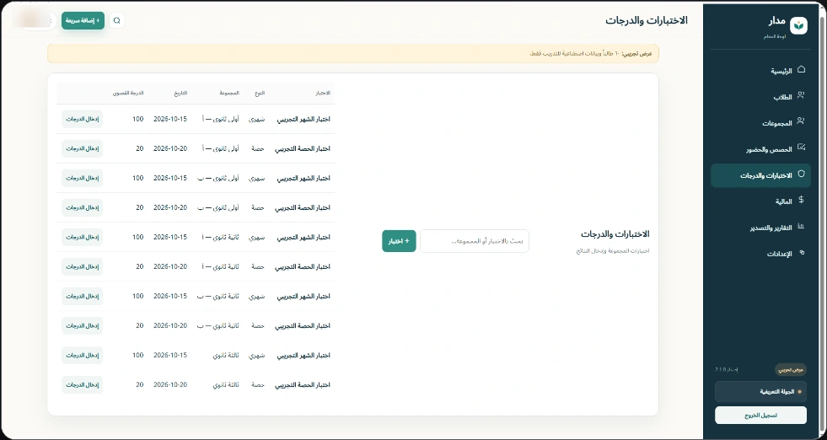
Task: Start the الجولة التعريفية intro tour
Action: click(x=760, y=391)
